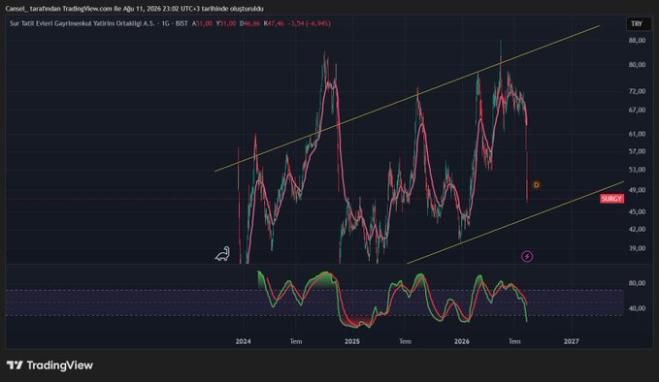The image size is (659, 382).
Task: Click the 2027 label on time axis
Action: pyautogui.click(x=571, y=341)
